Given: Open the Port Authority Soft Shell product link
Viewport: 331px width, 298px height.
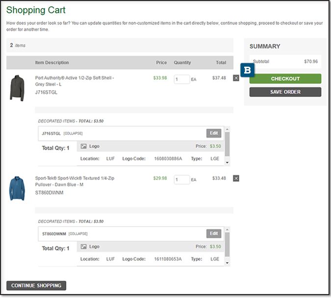Looking at the screenshot, I should [x=74, y=81].
